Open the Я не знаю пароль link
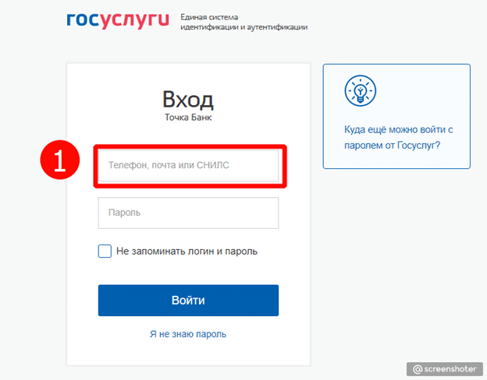 [x=188, y=334]
